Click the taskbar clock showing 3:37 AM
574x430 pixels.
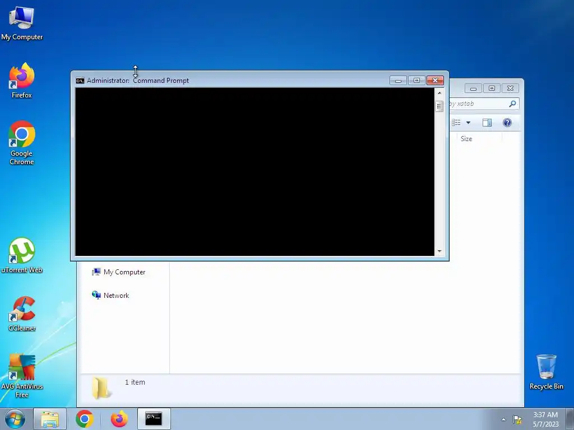pos(545,419)
